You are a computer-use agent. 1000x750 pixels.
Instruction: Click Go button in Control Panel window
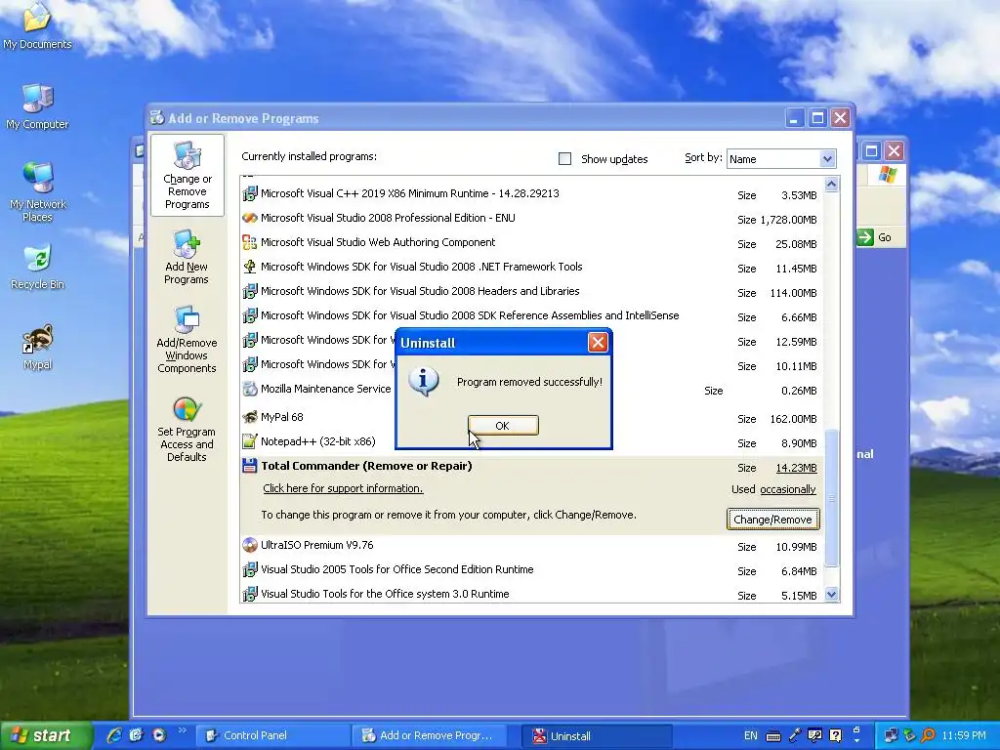point(875,237)
